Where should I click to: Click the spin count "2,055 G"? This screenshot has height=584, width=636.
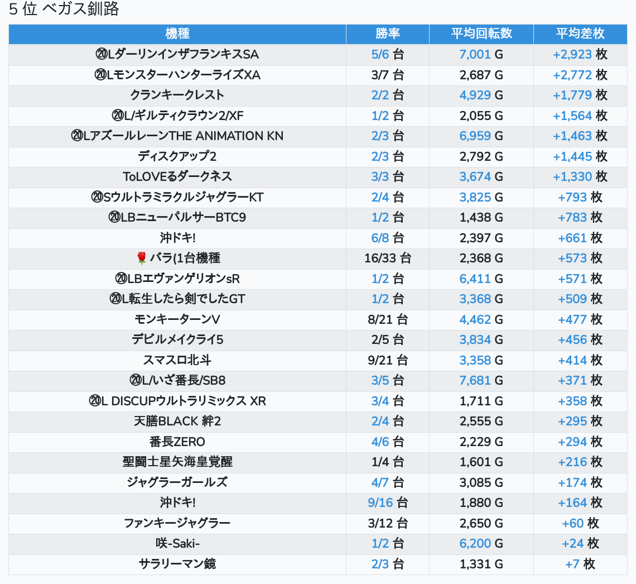tap(481, 116)
